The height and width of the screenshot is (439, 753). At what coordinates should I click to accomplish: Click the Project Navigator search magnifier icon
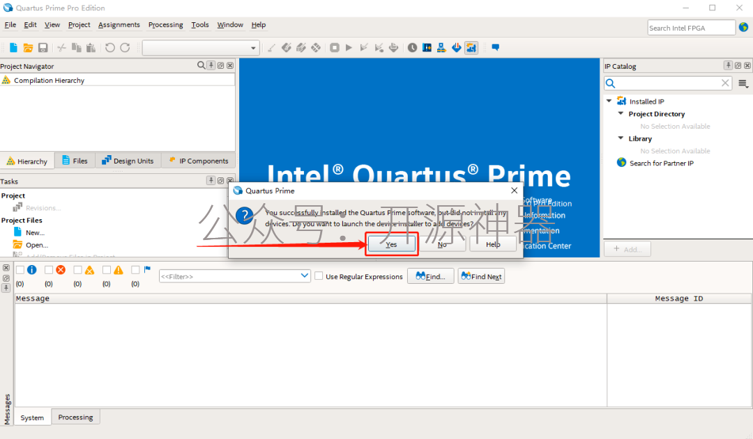201,65
